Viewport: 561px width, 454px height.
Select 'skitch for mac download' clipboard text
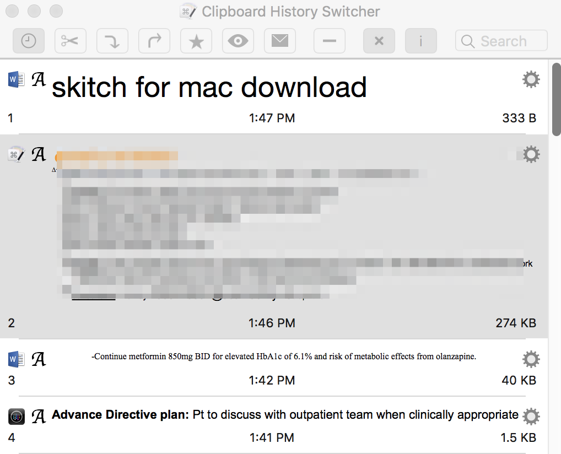(209, 87)
